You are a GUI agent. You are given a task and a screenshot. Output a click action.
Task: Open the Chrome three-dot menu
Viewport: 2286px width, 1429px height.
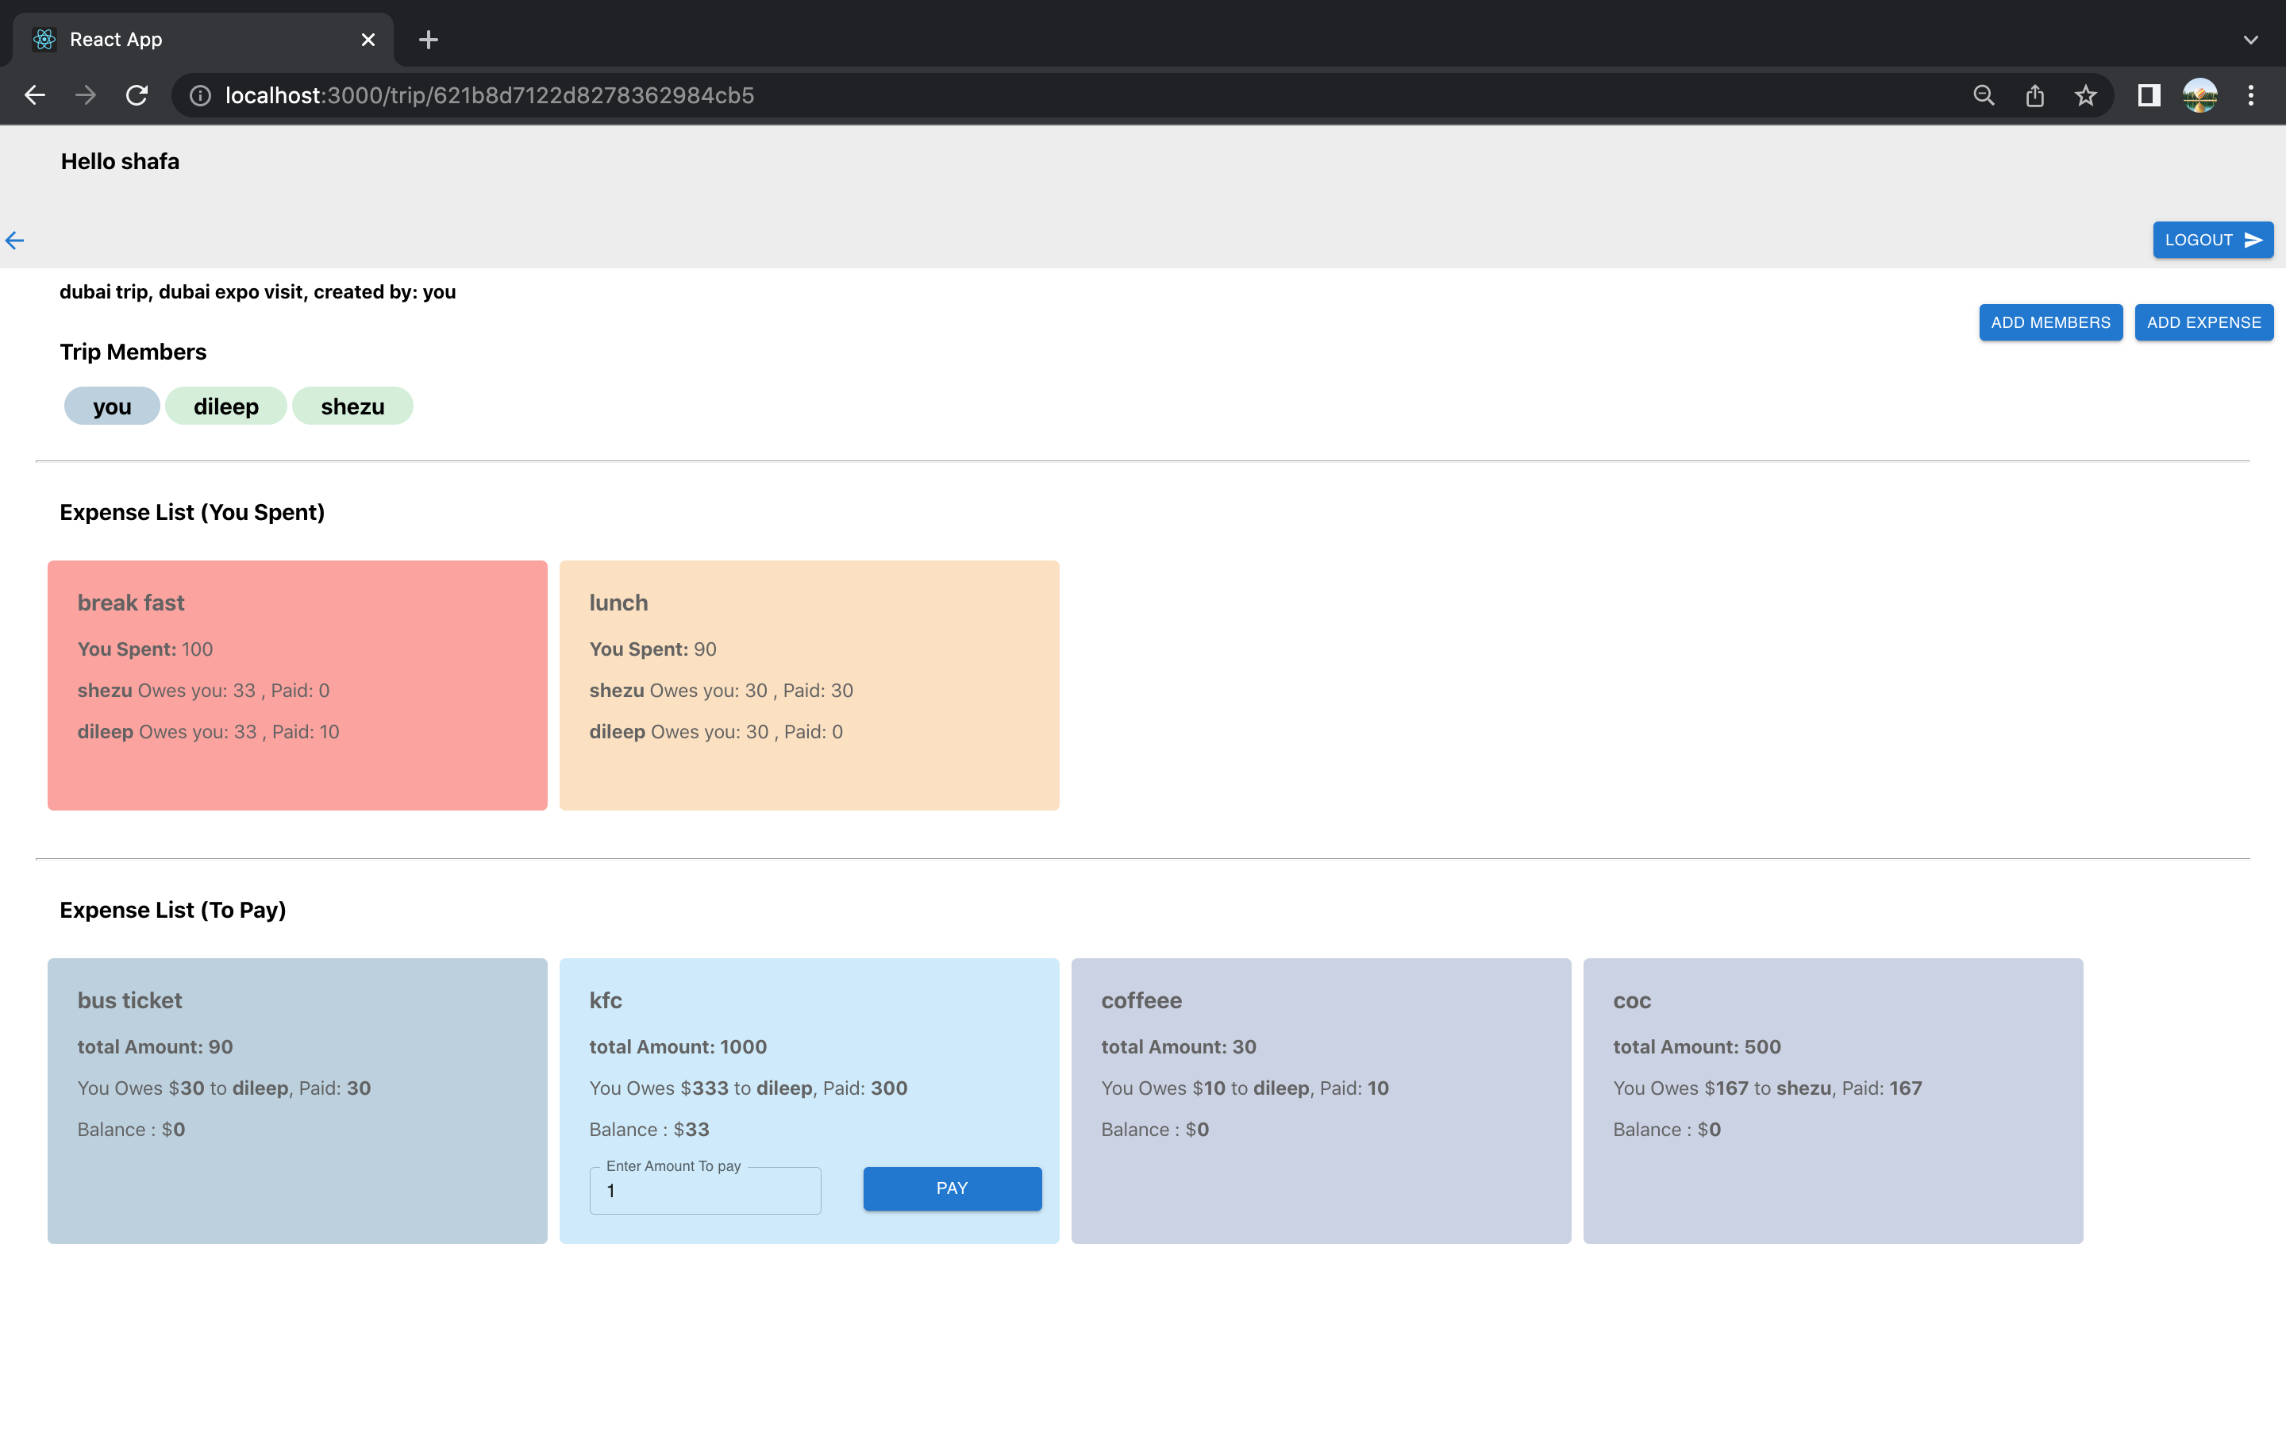click(2251, 95)
